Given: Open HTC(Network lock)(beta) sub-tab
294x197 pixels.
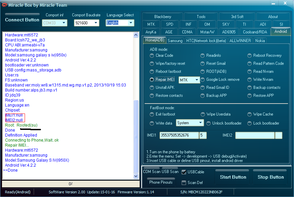Looking at the screenshot, I should point(206,41).
